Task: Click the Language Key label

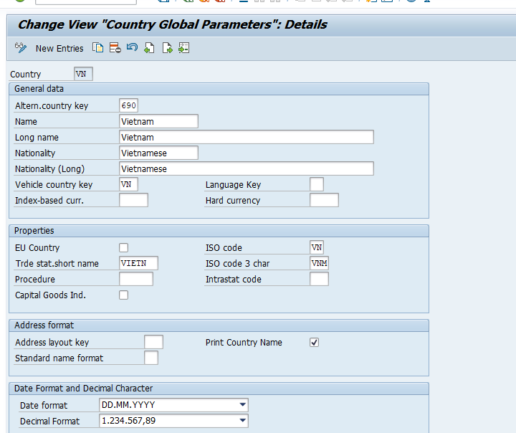Action: point(234,185)
